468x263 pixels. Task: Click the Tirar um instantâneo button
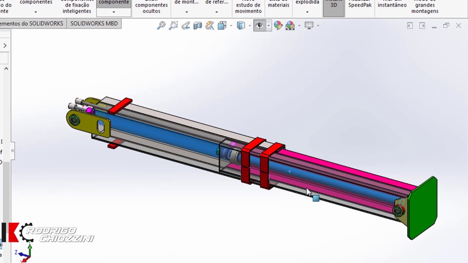392,4
